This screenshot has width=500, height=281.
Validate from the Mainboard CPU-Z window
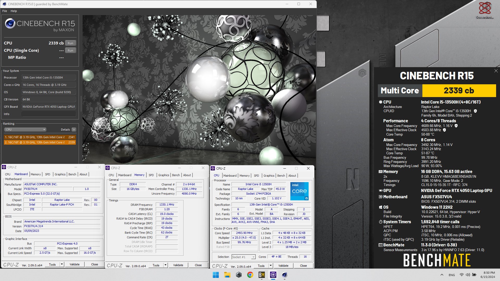point(74,264)
